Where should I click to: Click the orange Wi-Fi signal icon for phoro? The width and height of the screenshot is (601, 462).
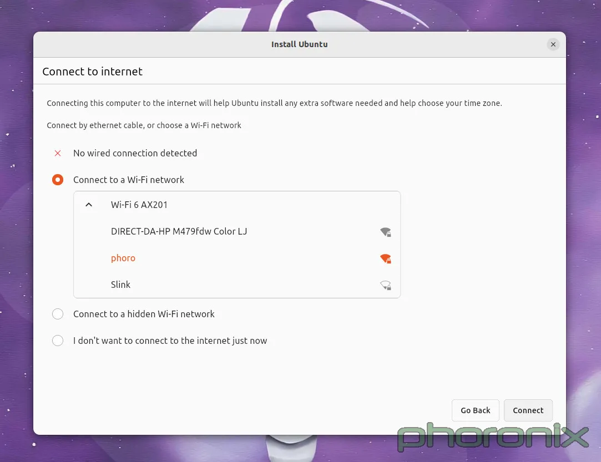coord(386,258)
